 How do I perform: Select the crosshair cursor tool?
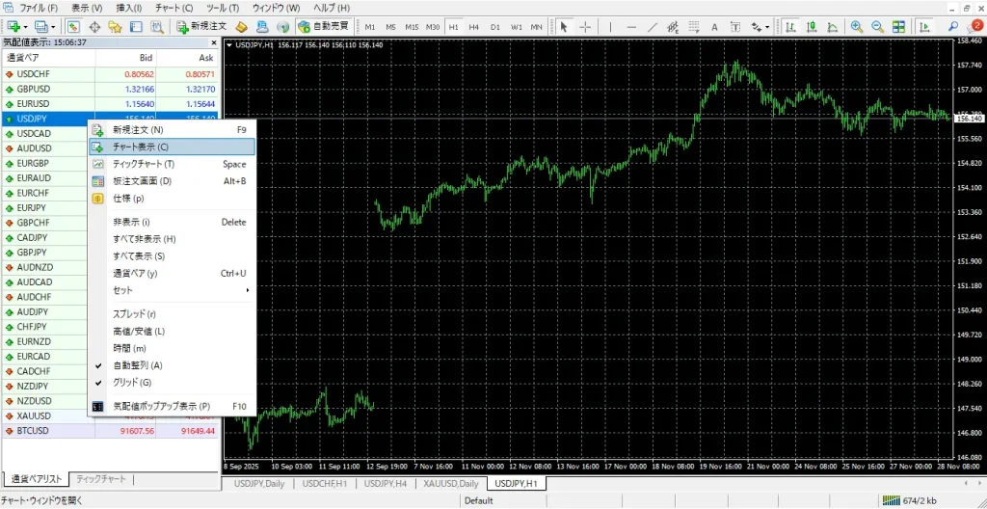pos(584,27)
